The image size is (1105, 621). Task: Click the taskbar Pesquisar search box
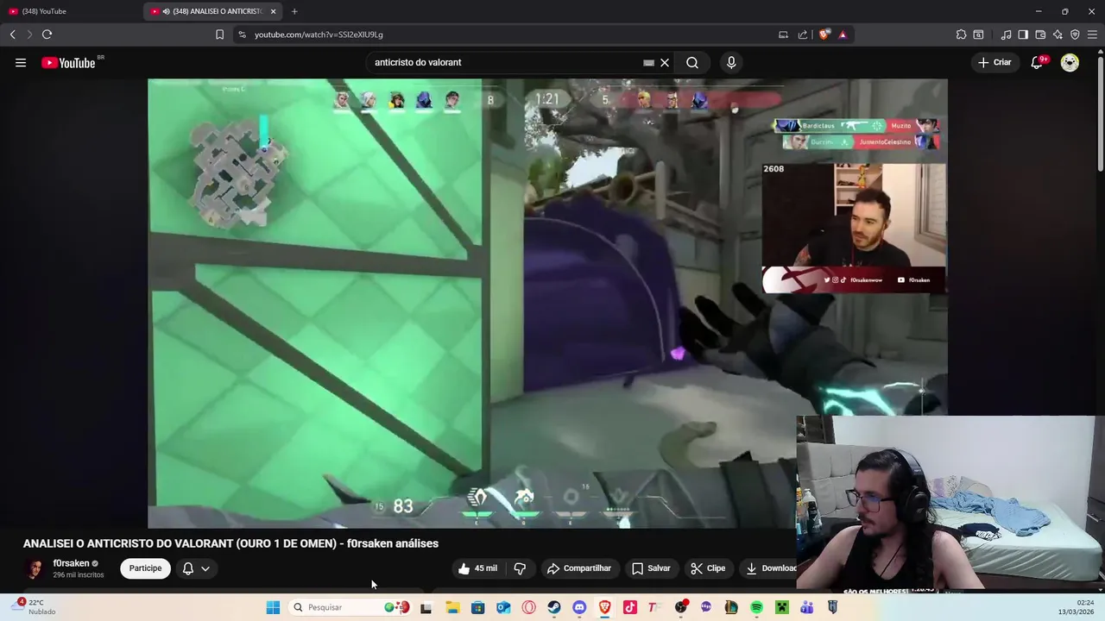tap(350, 607)
